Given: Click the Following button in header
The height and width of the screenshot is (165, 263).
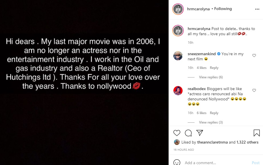Looking at the screenshot, I should point(223,9).
